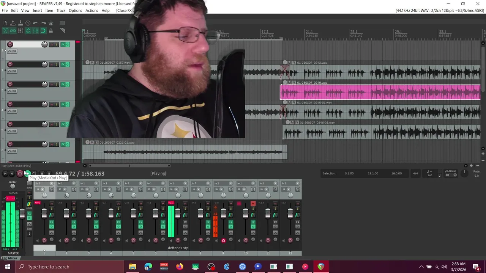Mute mixer channel 7
The height and width of the screenshot is (273, 486).
[185, 204]
